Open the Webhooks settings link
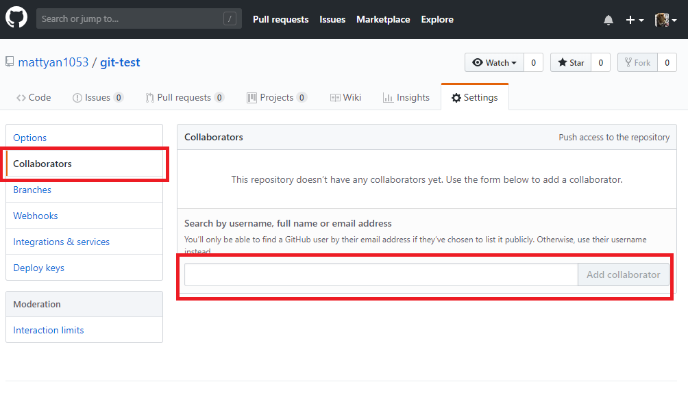The width and height of the screenshot is (688, 395). (x=35, y=216)
